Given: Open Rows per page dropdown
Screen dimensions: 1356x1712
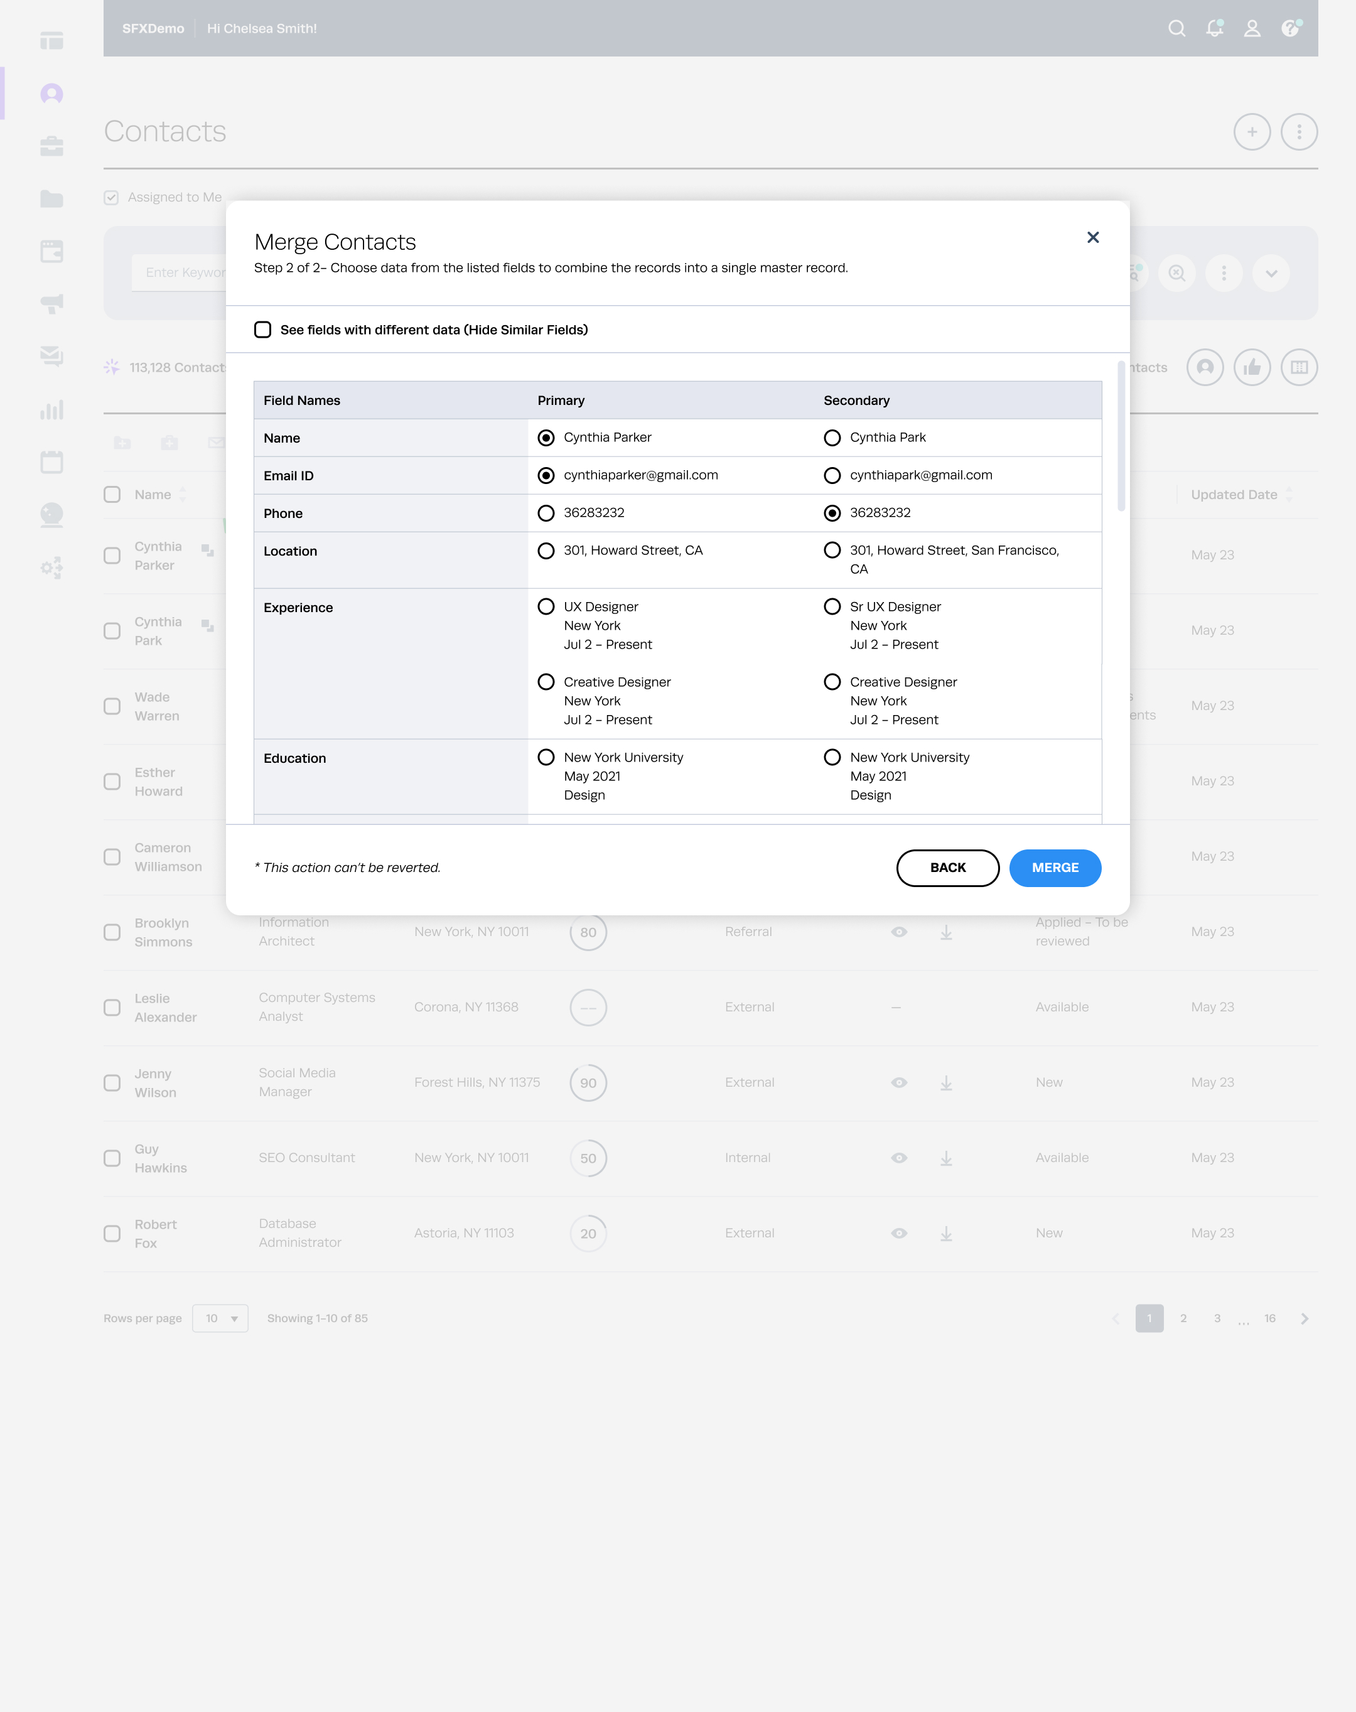Looking at the screenshot, I should [x=220, y=1318].
